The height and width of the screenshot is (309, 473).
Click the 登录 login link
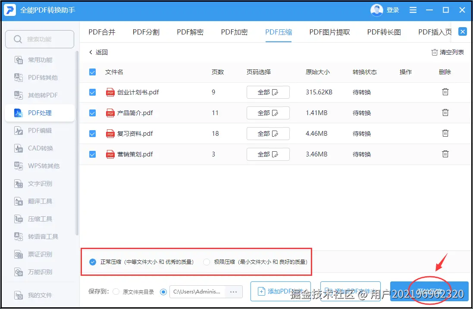pos(393,10)
